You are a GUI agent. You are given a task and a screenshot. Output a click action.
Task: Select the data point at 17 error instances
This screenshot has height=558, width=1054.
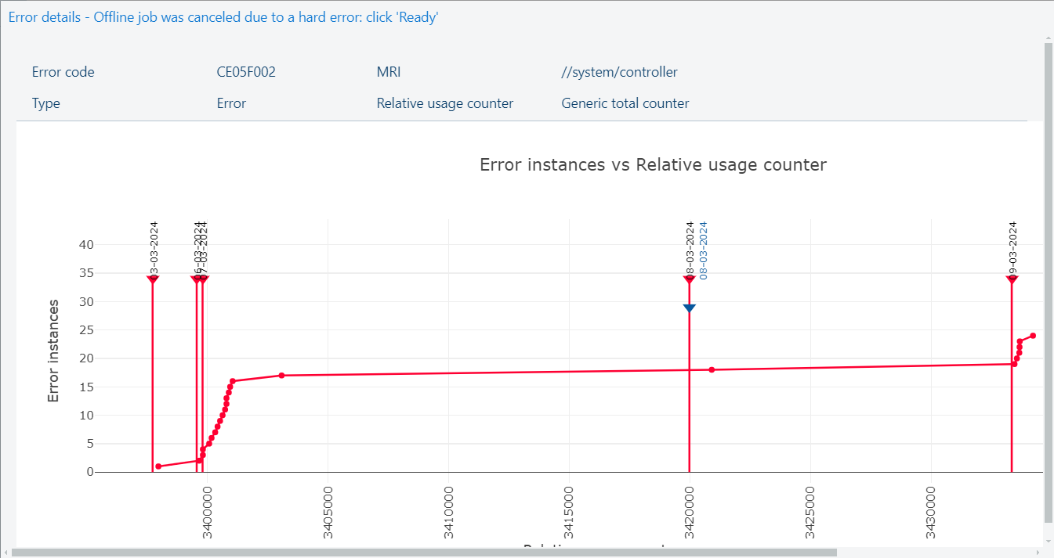[281, 376]
